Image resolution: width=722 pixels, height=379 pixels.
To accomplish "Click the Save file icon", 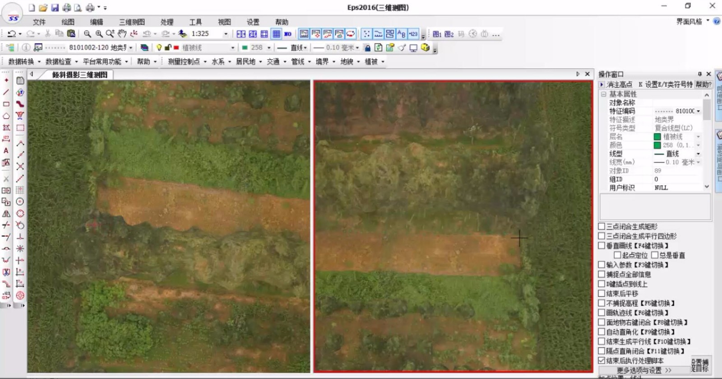I will click(x=55, y=8).
